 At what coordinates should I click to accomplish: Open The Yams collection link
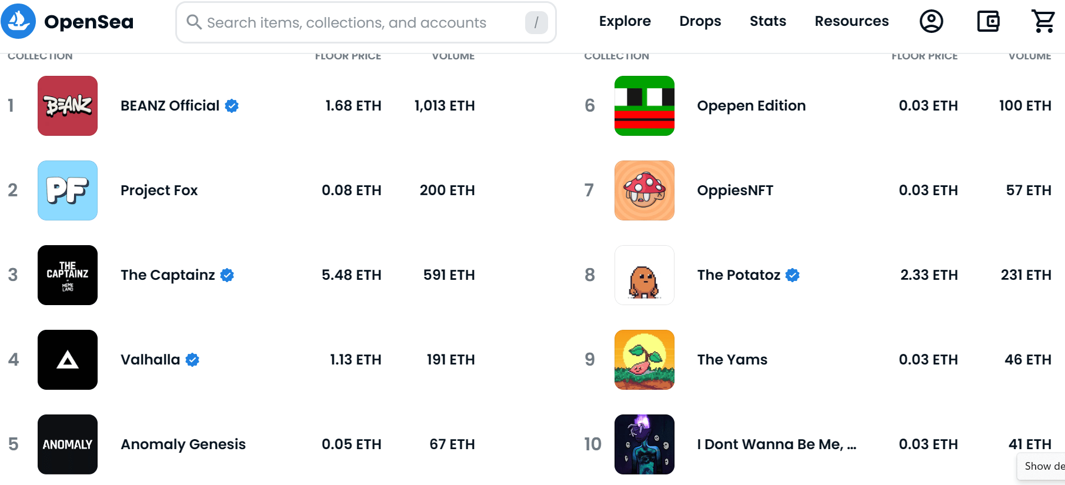click(732, 360)
